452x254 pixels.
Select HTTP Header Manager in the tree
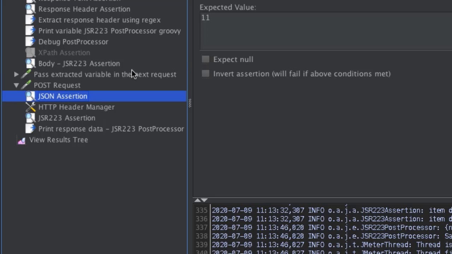point(76,107)
